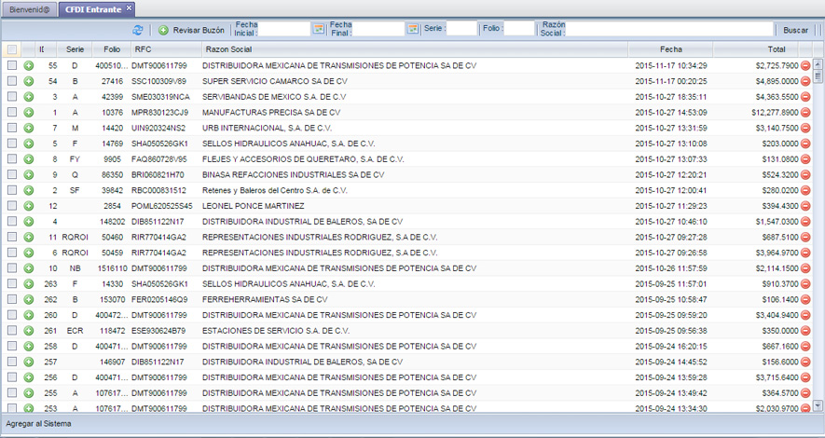Viewport: 825px width, 438px height.
Task: Click red remove icon for $1,547.0300 row
Action: click(x=805, y=222)
